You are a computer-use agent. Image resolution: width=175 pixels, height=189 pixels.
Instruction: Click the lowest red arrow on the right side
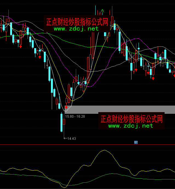(x=153, y=78)
